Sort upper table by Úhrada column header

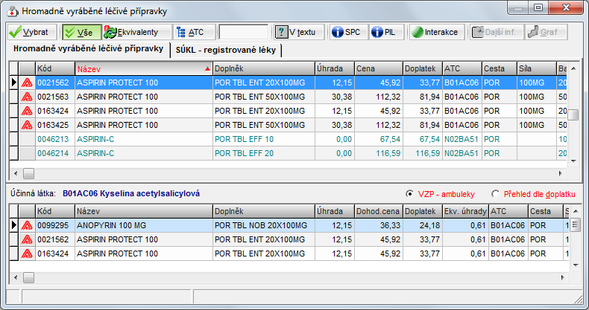335,68
